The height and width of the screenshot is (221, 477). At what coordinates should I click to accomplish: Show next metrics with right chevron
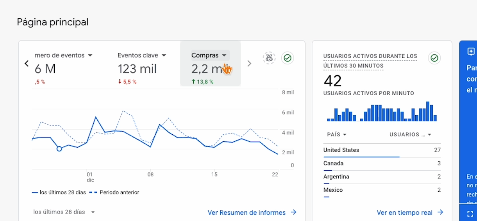(x=249, y=63)
